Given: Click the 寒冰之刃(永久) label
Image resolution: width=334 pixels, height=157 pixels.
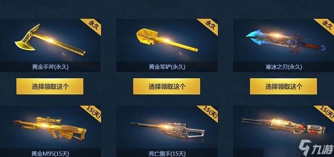Looking at the screenshot, I should click(284, 67).
